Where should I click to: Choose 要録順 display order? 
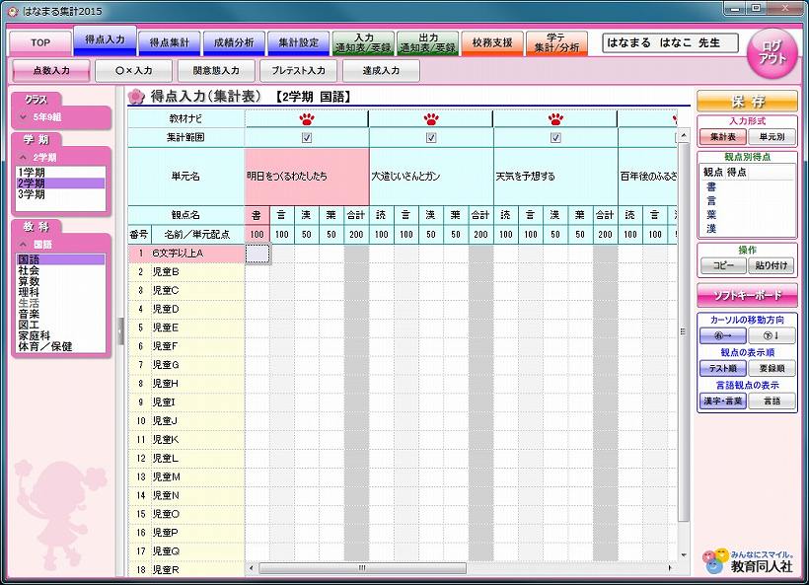[x=772, y=368]
